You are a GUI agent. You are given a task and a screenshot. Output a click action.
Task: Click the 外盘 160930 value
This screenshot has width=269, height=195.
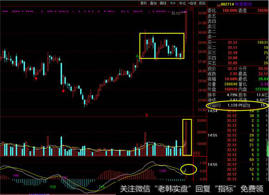(x=231, y=89)
